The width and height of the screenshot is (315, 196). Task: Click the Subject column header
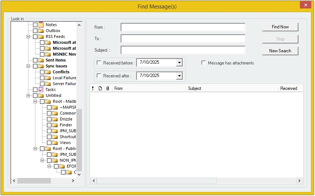232,88
